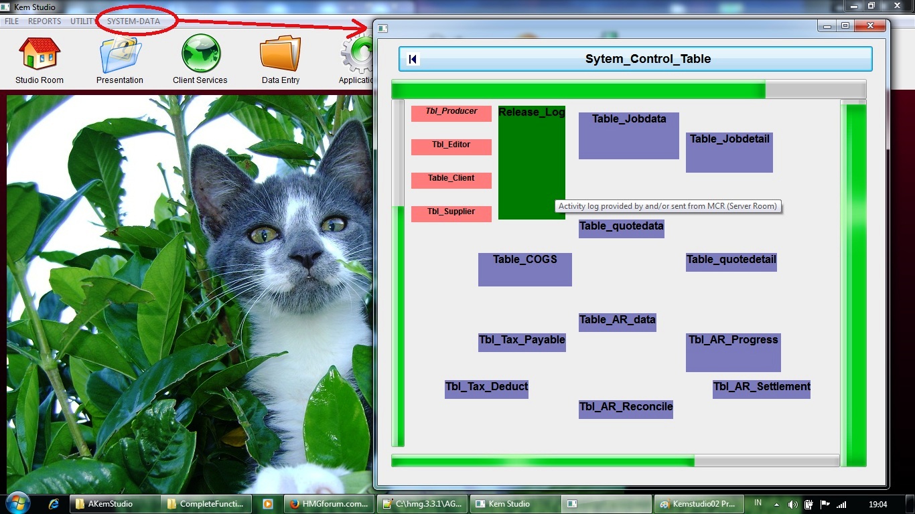Image resolution: width=915 pixels, height=514 pixels.
Task: Open the Table_Jobdata block
Action: coord(628,136)
